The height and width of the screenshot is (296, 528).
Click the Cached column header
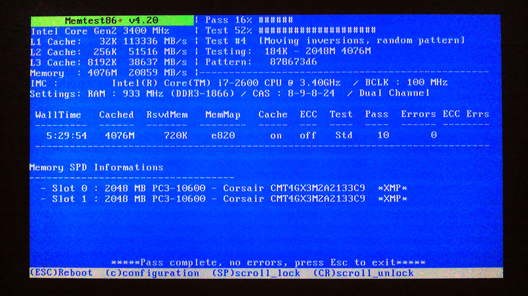(x=116, y=115)
